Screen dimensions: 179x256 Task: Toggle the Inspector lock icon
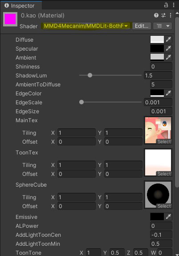click(166, 5)
